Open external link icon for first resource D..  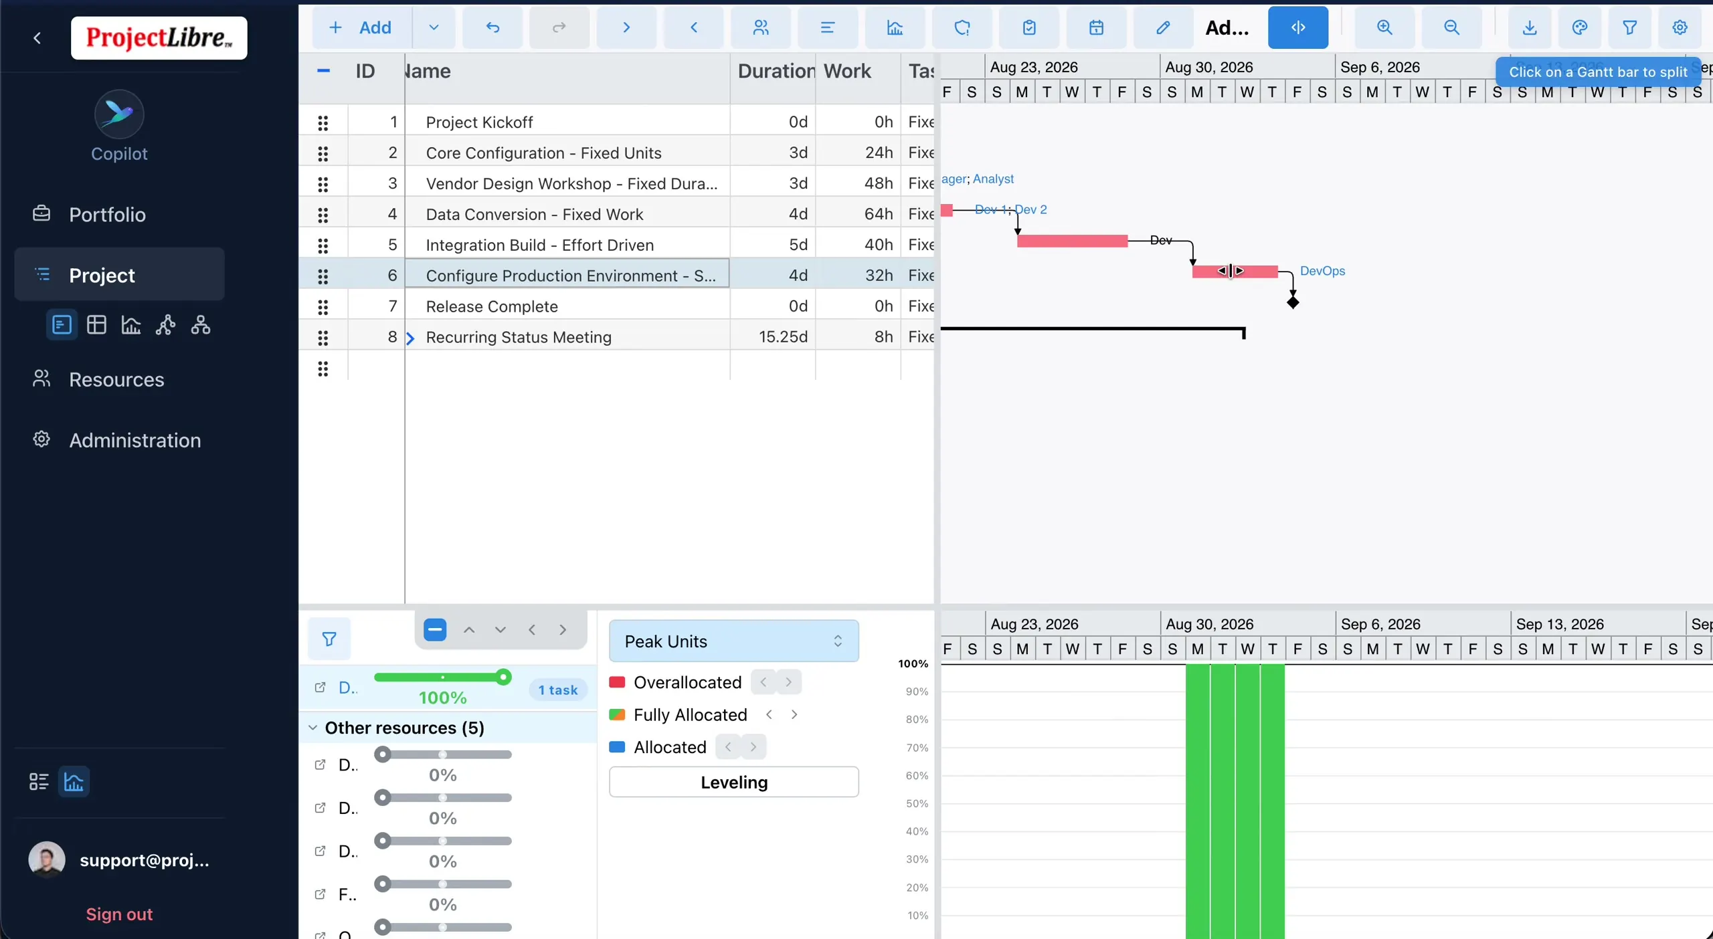320,688
